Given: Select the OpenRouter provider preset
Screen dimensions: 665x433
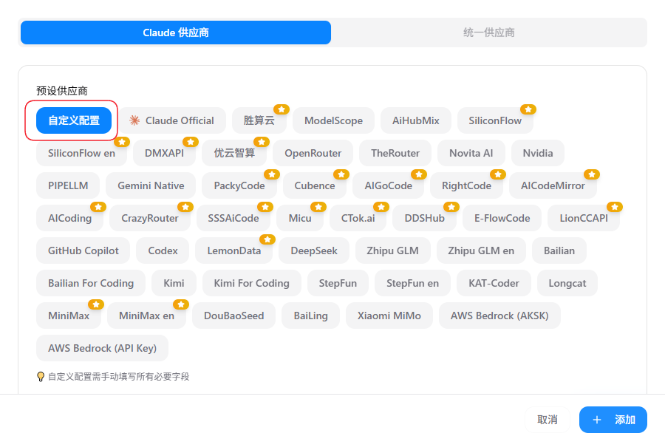Looking at the screenshot, I should 313,153.
